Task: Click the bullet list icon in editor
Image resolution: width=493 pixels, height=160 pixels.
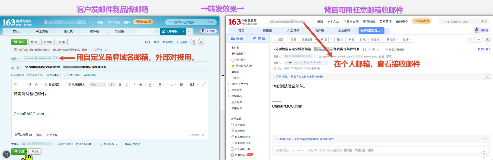Action: [x=182, y=85]
